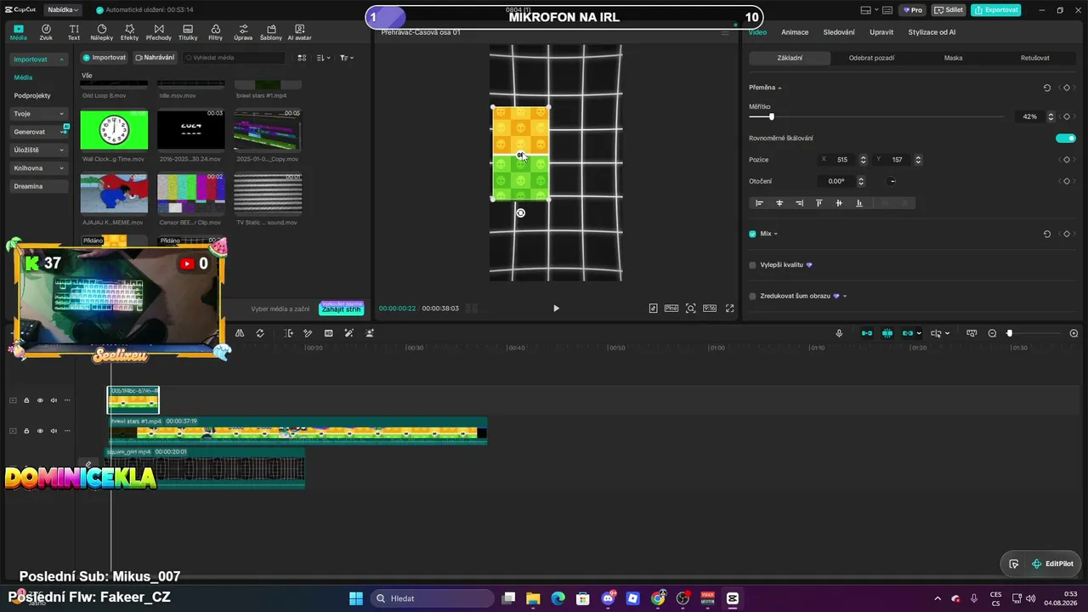Viewport: 1088px width, 612px height.
Task: Align clip to the left edge
Action: coord(759,203)
